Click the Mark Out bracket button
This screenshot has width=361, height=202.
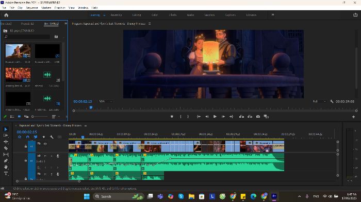coord(188,117)
